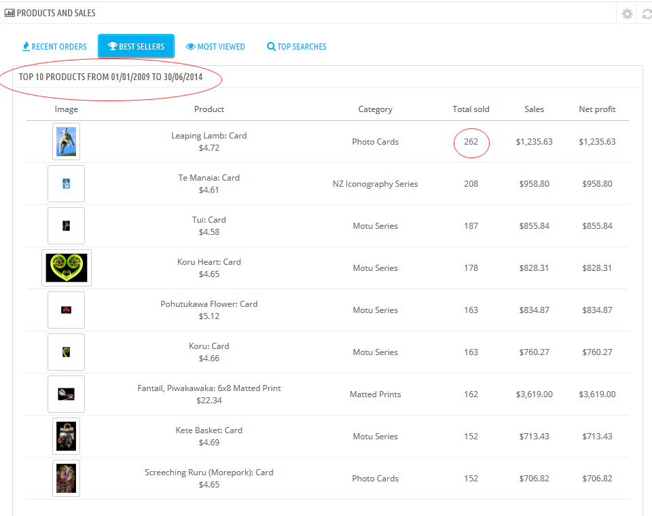652x516 pixels.
Task: Click product name Leaping Lamb: Card
Action: click(x=209, y=136)
